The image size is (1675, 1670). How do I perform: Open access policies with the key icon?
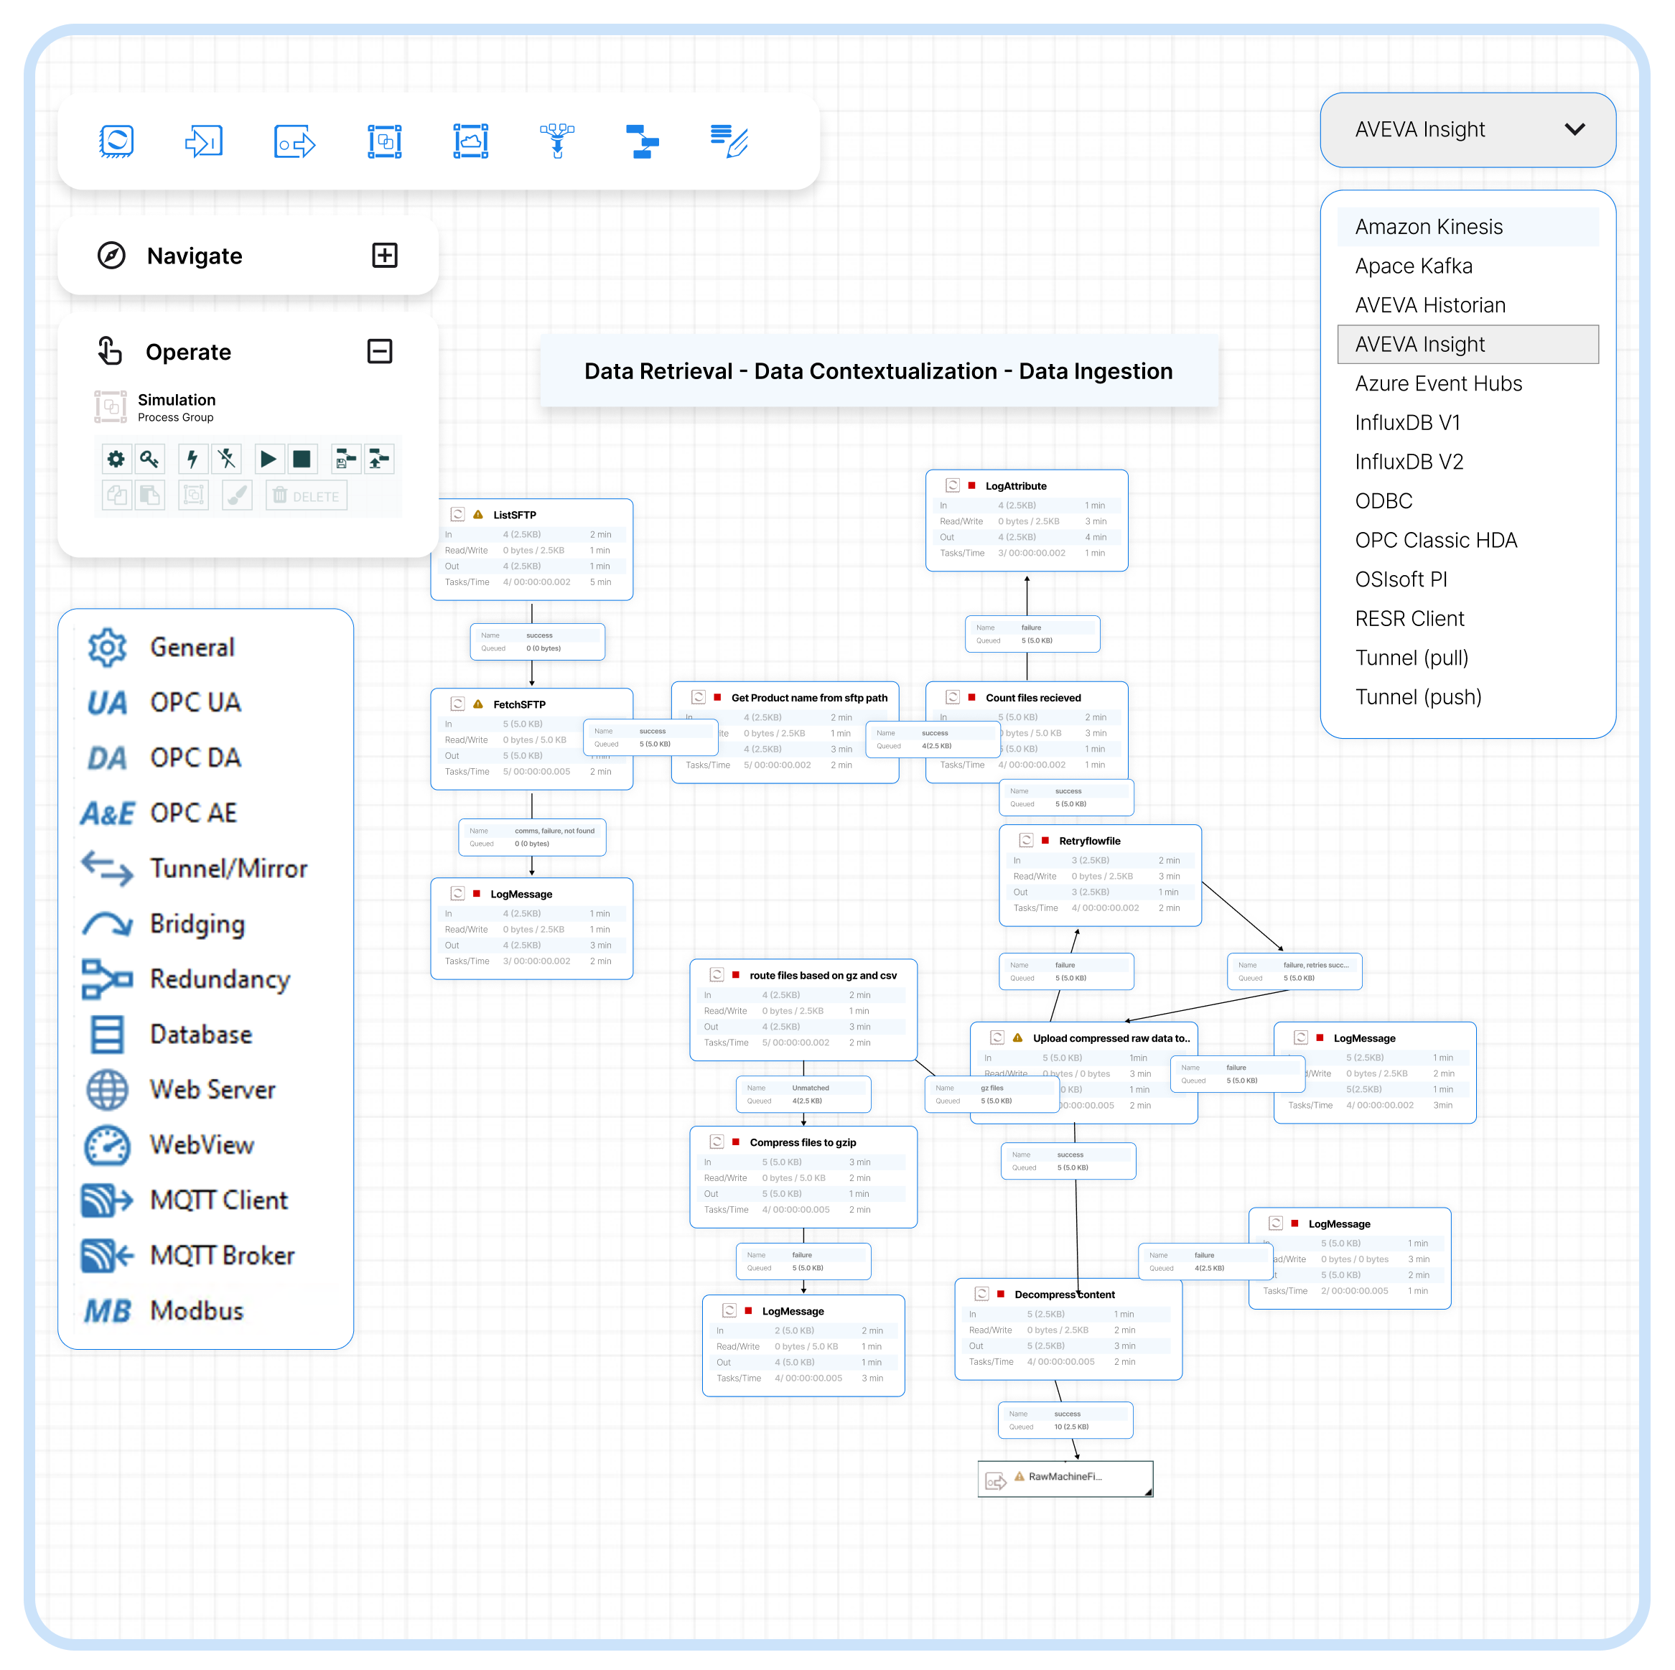coord(150,459)
